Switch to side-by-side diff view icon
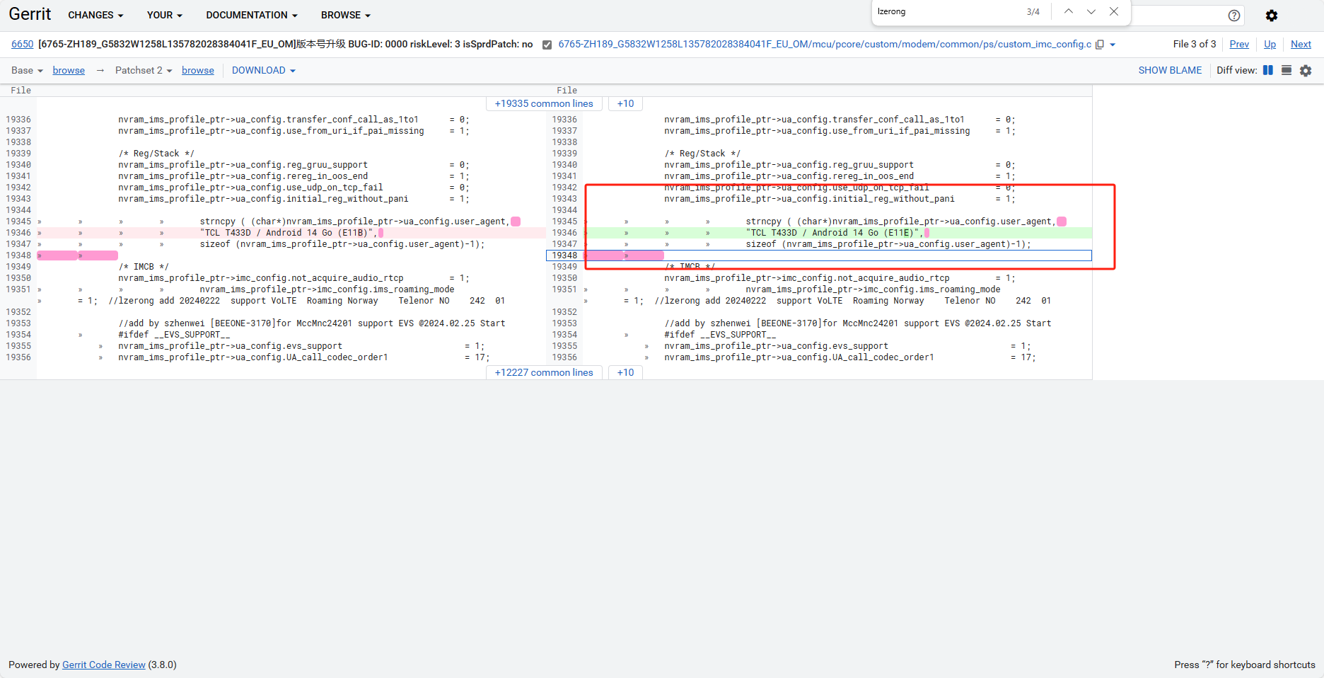This screenshot has width=1324, height=678. pyautogui.click(x=1268, y=70)
